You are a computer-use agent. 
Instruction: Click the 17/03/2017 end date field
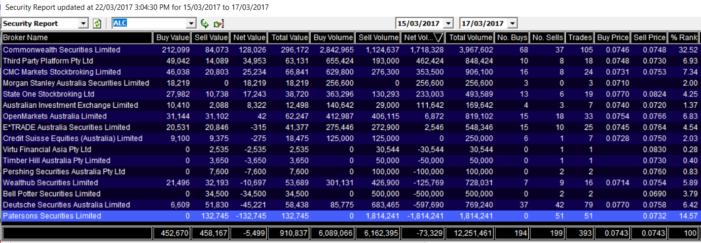pyautogui.click(x=484, y=24)
